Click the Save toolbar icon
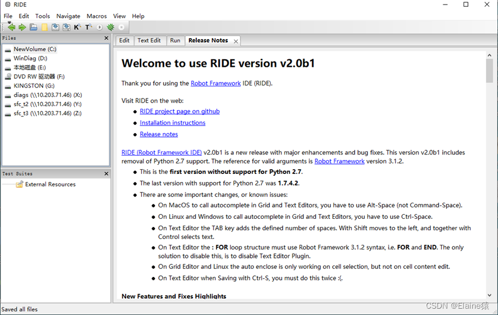Screen dimensions: 498x315 point(55,27)
